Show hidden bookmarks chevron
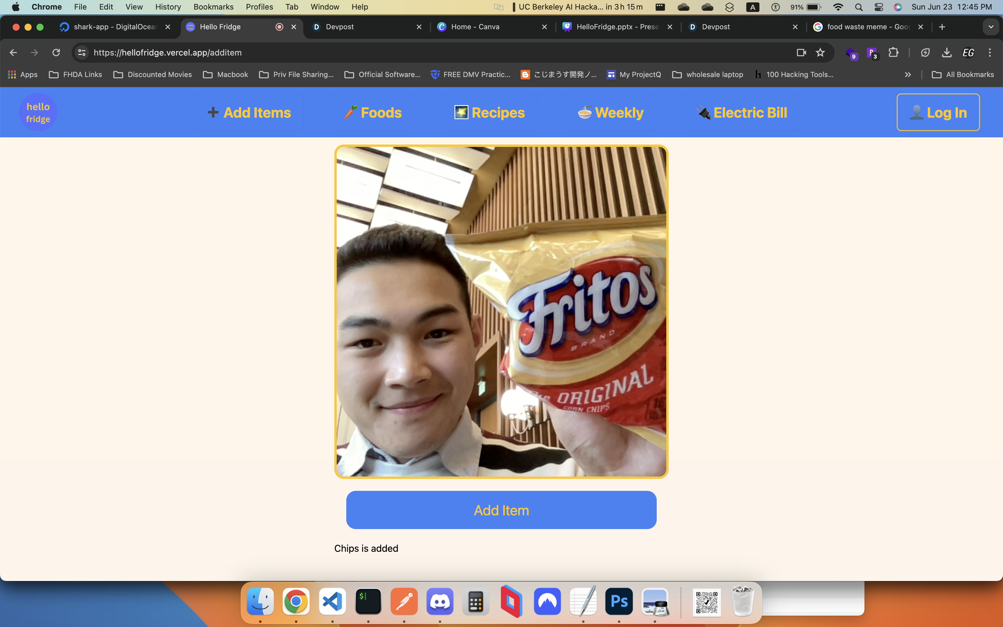 pyautogui.click(x=908, y=75)
